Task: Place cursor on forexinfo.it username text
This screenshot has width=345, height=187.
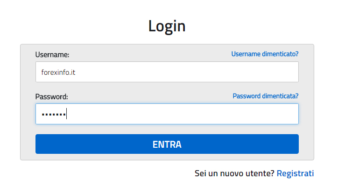Action: pyautogui.click(x=58, y=72)
